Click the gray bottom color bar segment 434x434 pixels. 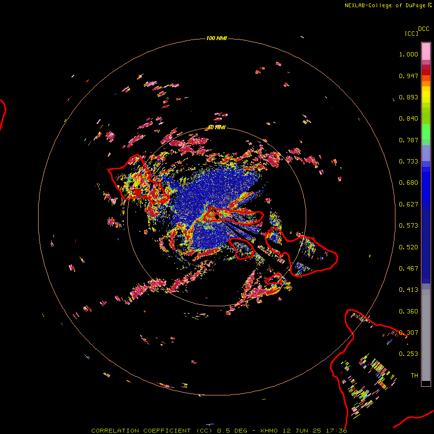click(426, 335)
